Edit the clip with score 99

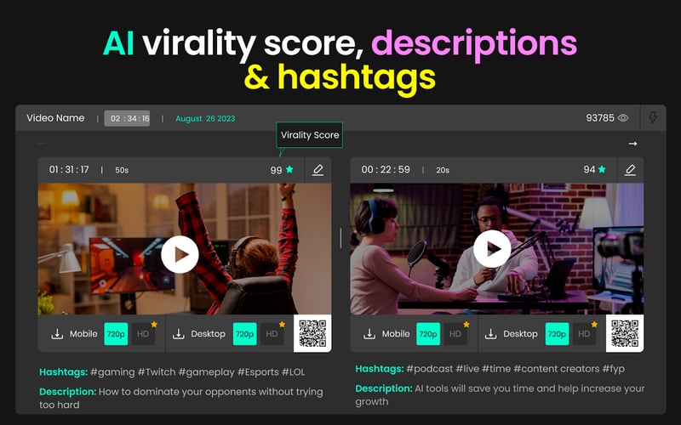coord(318,170)
